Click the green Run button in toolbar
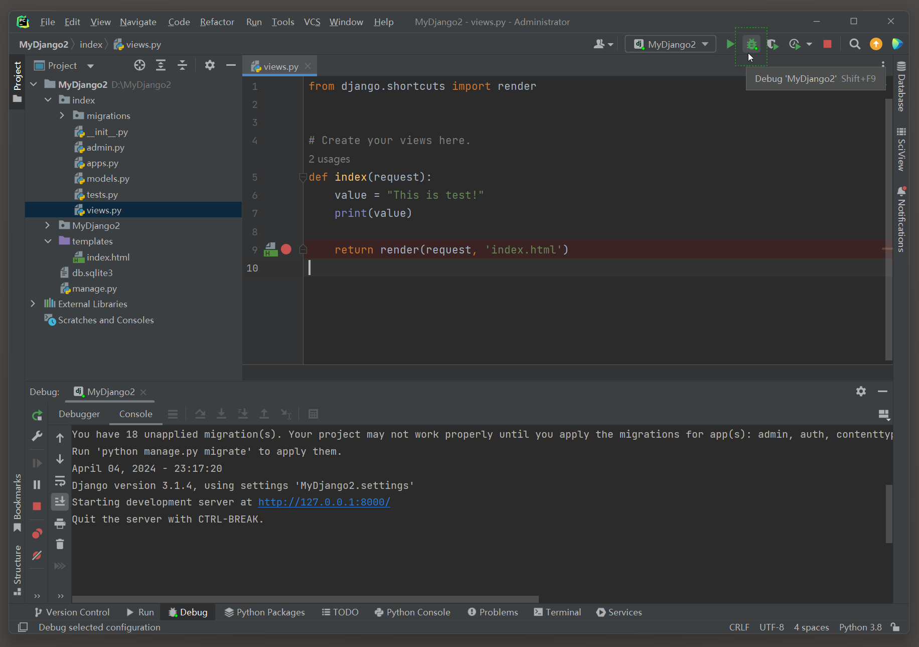919x647 pixels. click(730, 44)
